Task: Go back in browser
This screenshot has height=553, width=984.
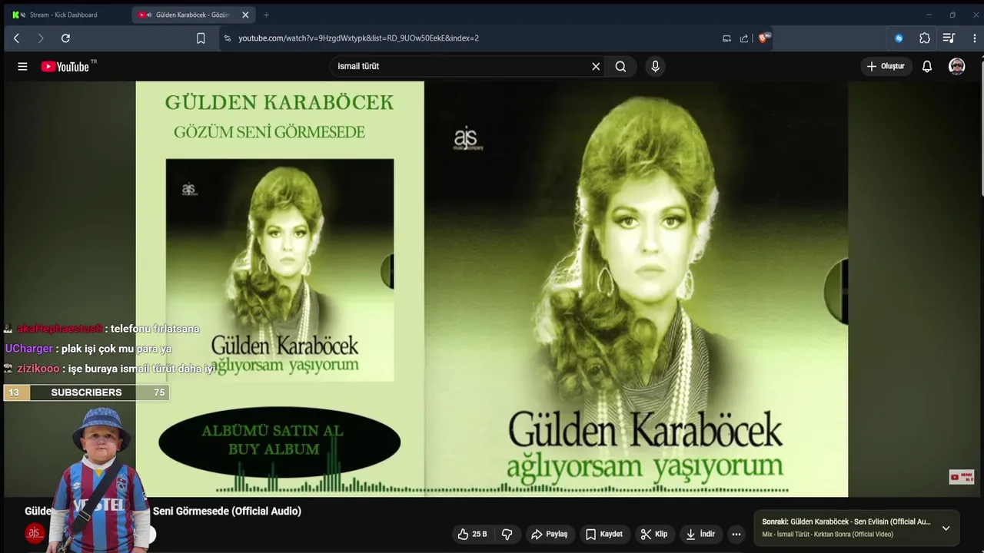Action: [16, 38]
